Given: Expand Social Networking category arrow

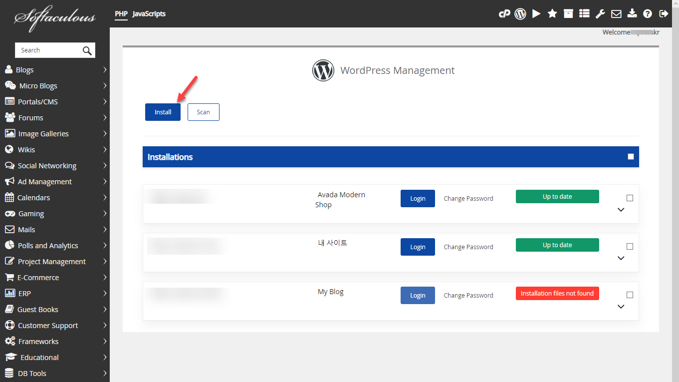Looking at the screenshot, I should [105, 165].
